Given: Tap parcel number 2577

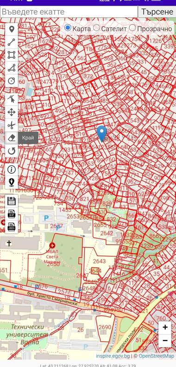Looking at the screenshot, I should (x=64, y=292).
